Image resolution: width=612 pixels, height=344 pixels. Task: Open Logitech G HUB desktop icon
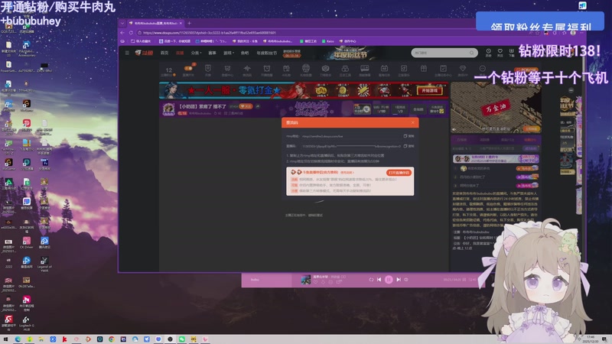pyautogui.click(x=26, y=323)
